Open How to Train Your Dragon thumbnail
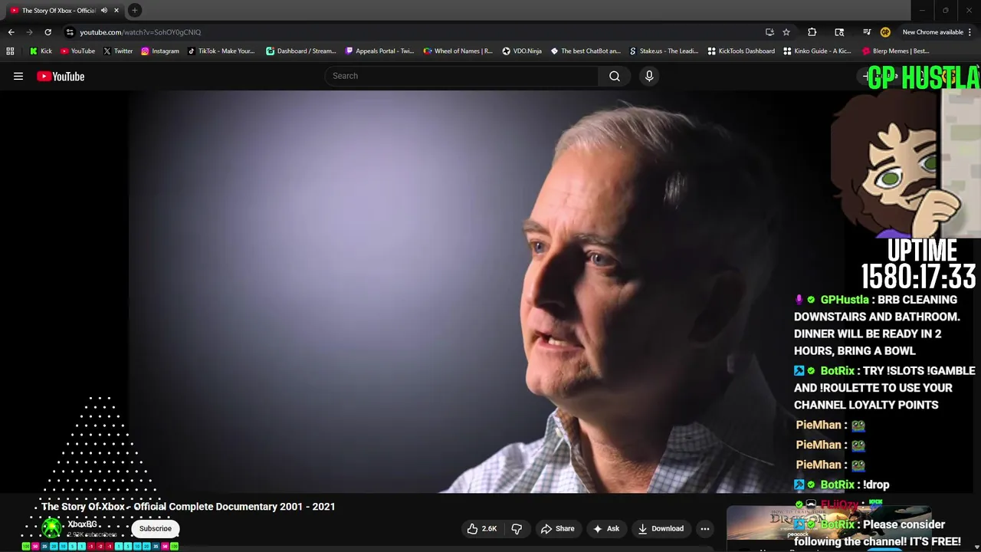The image size is (981, 552). pos(828,524)
